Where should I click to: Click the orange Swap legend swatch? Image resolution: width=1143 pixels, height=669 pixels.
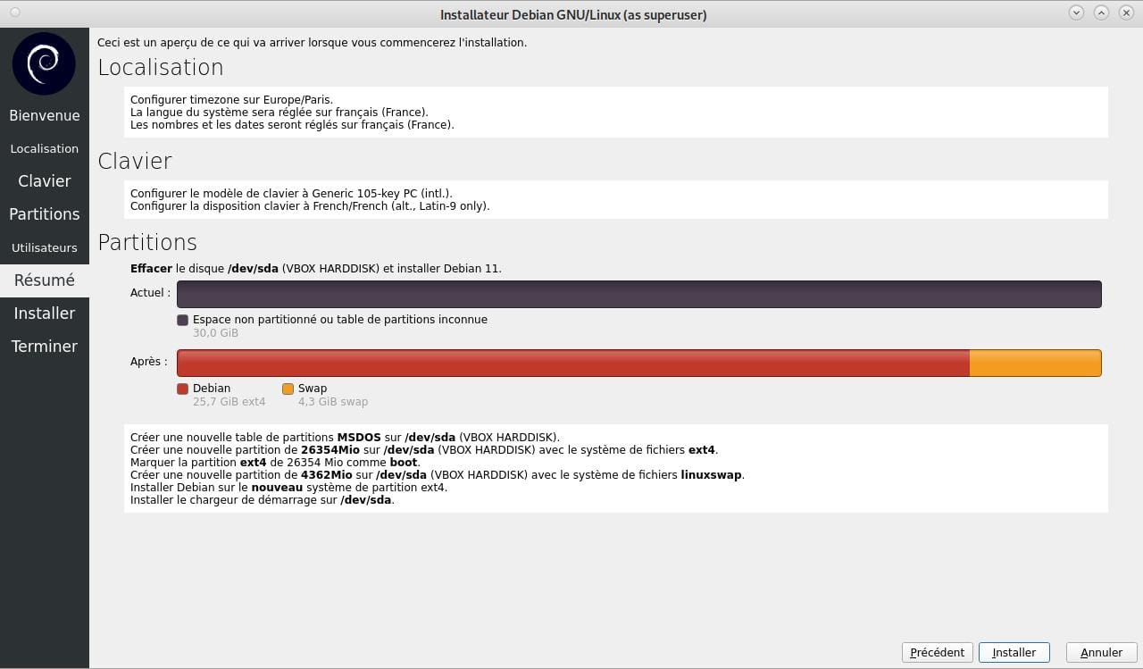(x=288, y=389)
